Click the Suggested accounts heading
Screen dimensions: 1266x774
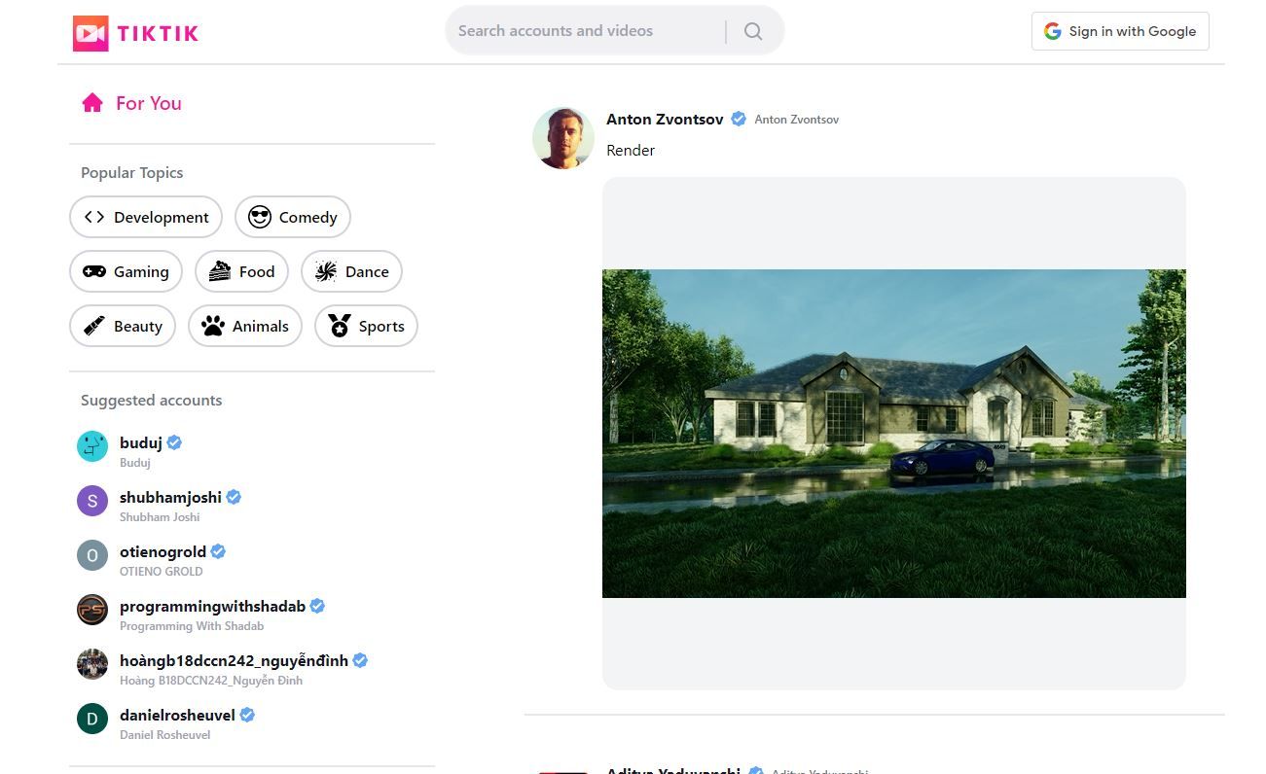[x=151, y=400]
